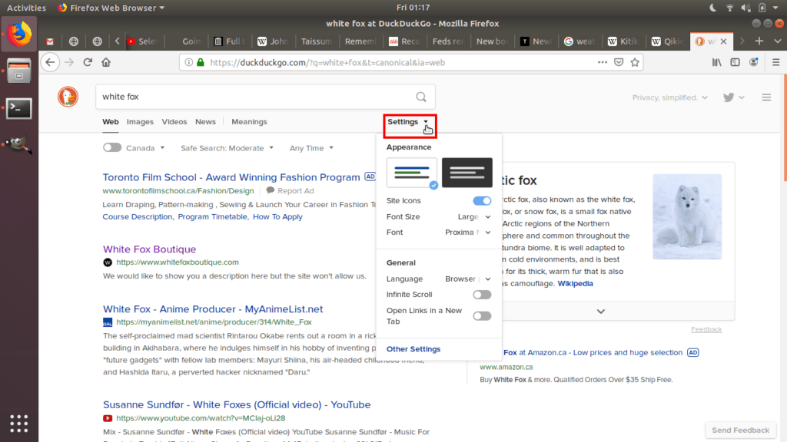Launch Firefox from the Ubuntu dock

19,34
